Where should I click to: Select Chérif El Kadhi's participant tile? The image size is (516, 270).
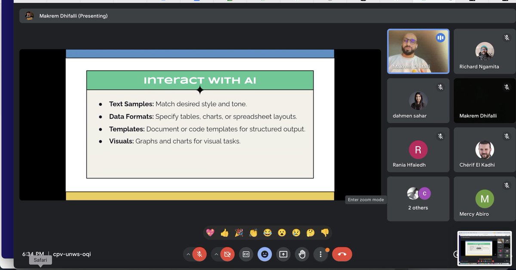point(485,150)
